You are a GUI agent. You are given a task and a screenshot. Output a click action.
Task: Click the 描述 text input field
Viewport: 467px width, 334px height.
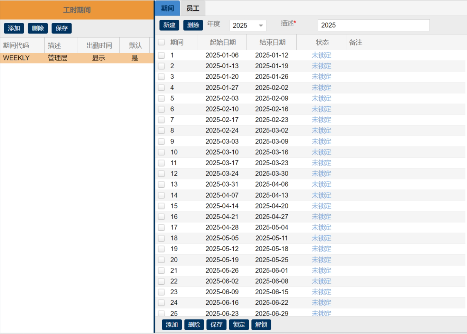tap(373, 25)
